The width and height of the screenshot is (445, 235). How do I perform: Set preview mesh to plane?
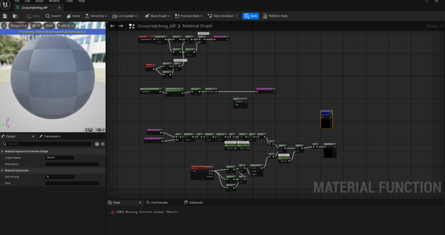[94, 130]
